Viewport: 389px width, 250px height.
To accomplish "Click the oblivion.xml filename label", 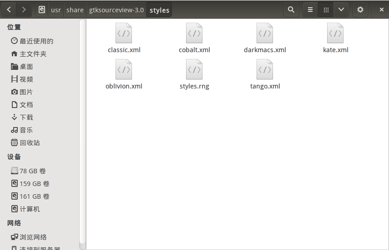I will coord(124,86).
